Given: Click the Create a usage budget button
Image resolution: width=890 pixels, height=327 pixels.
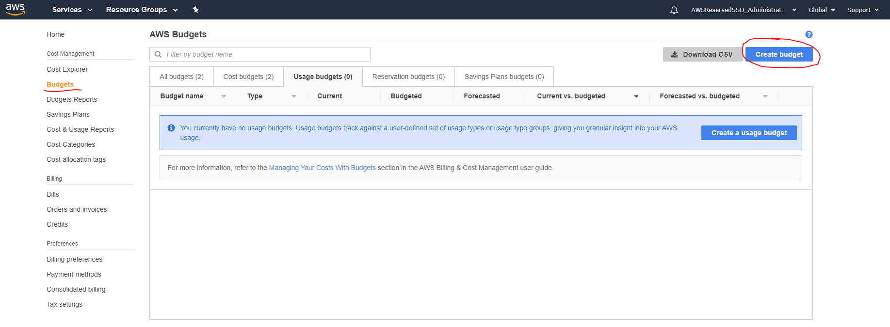Looking at the screenshot, I should point(749,133).
